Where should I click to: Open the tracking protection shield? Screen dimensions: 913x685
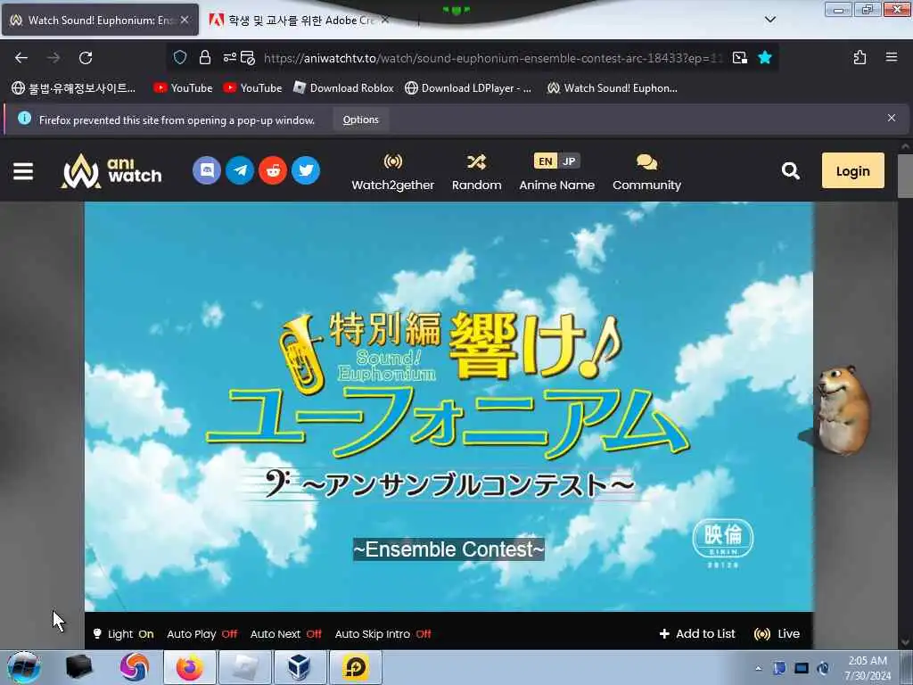(180, 58)
